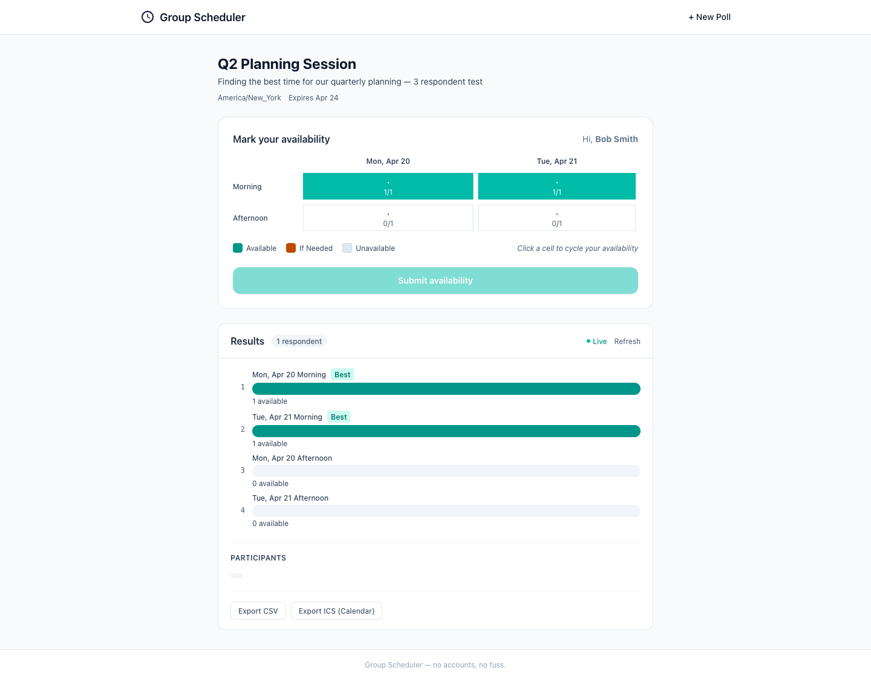The width and height of the screenshot is (871, 679).
Task: Click the Group Scheduler clock logo icon
Action: point(148,17)
